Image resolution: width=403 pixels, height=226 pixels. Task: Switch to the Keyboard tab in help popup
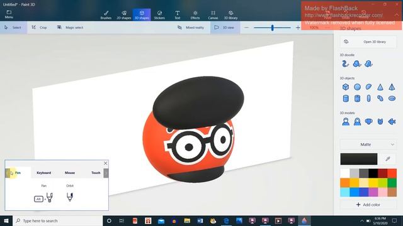43,173
